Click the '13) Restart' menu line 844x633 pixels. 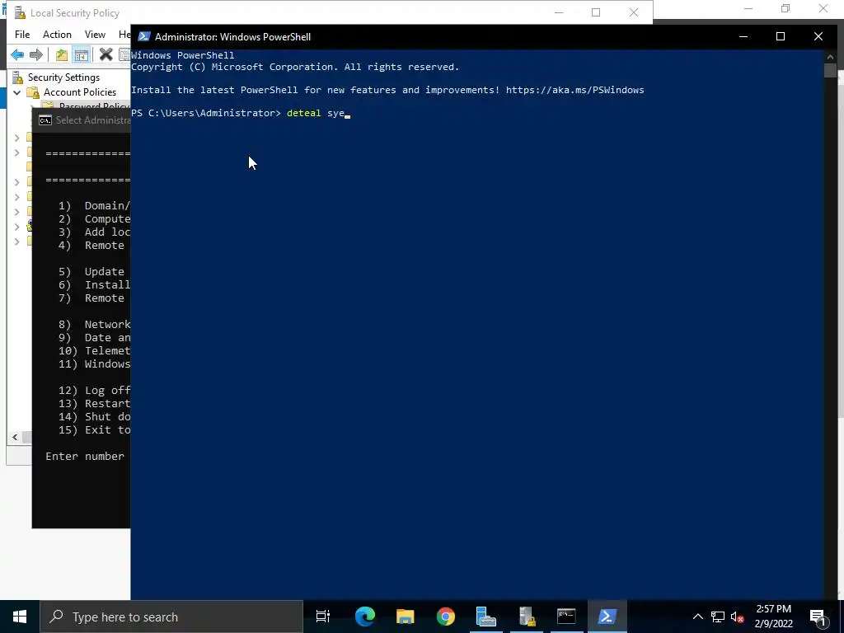tap(94, 404)
